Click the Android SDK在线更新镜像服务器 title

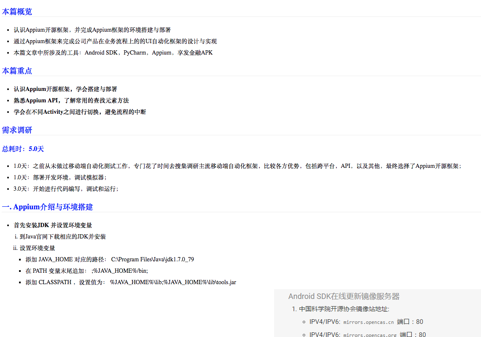pyautogui.click(x=344, y=296)
